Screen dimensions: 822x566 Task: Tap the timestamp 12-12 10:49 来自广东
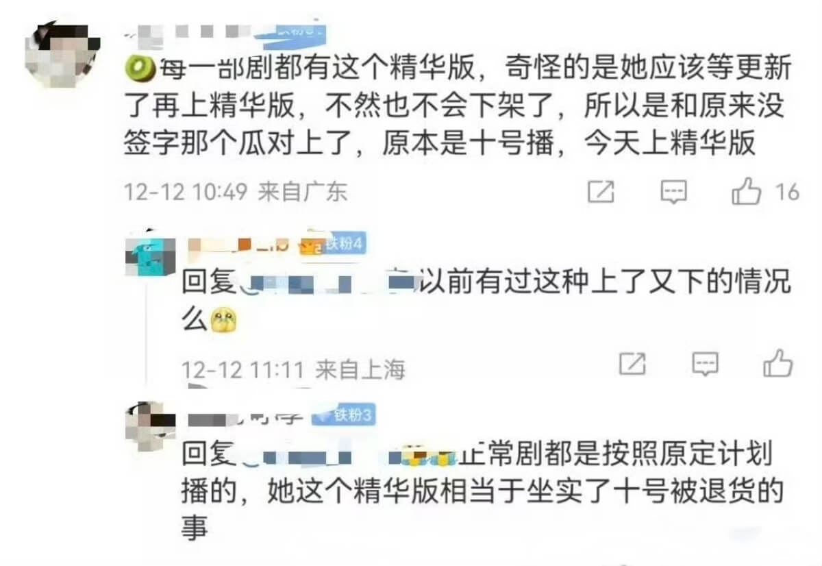[236, 193]
